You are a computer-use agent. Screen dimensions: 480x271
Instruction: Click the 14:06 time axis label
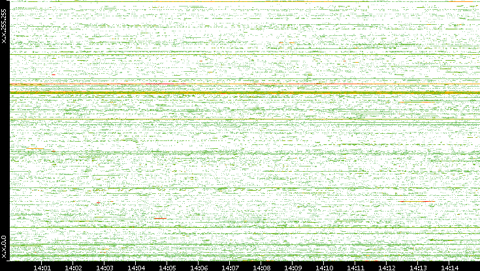click(199, 268)
